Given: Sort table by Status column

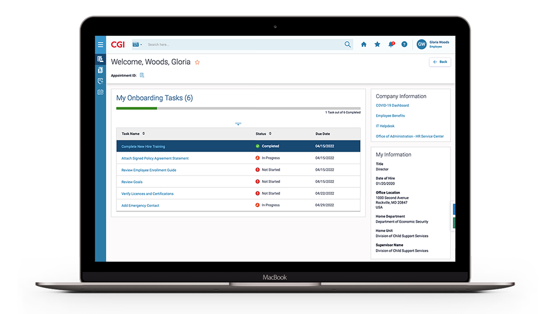Looking at the screenshot, I should [270, 134].
